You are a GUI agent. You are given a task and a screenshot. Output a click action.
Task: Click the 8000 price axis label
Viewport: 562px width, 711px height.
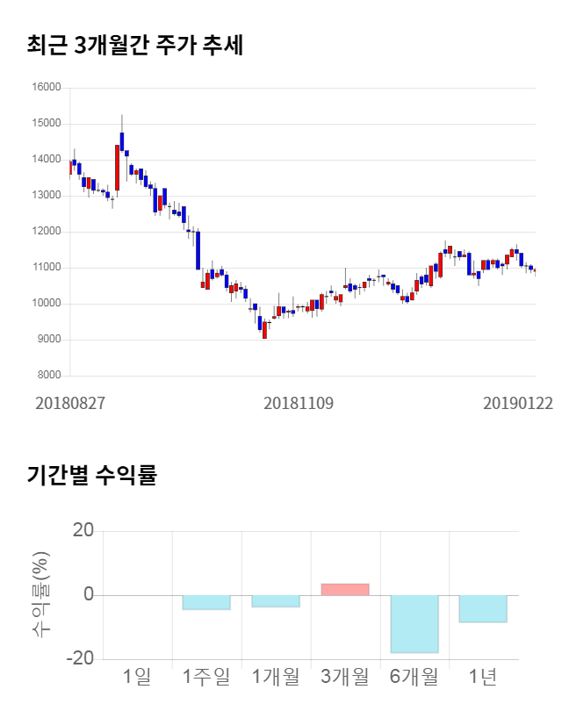[x=49, y=376]
